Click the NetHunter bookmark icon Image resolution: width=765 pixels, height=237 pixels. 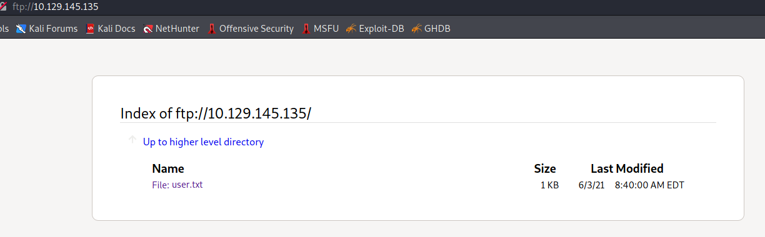pyautogui.click(x=148, y=29)
